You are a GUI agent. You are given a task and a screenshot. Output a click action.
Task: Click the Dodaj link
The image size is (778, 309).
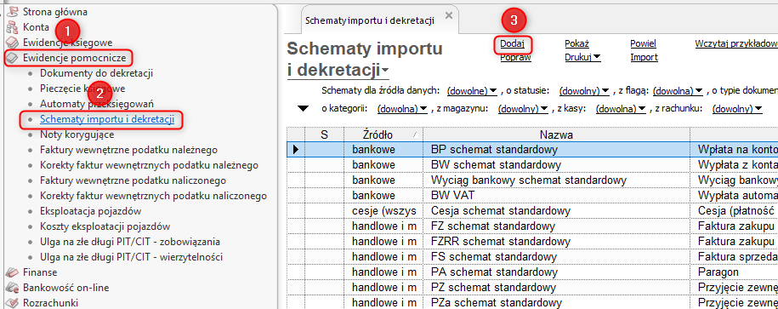point(512,43)
